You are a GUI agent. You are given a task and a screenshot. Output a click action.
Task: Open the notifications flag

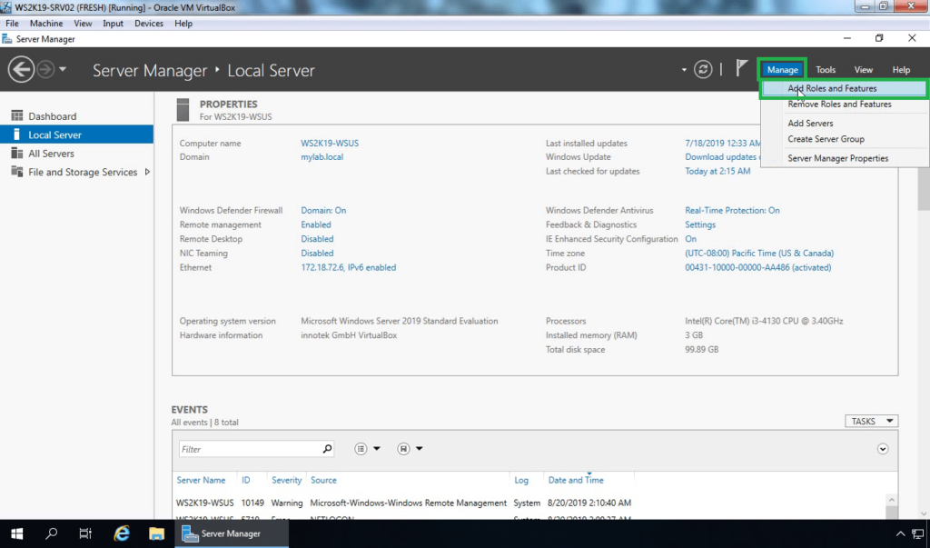741,68
